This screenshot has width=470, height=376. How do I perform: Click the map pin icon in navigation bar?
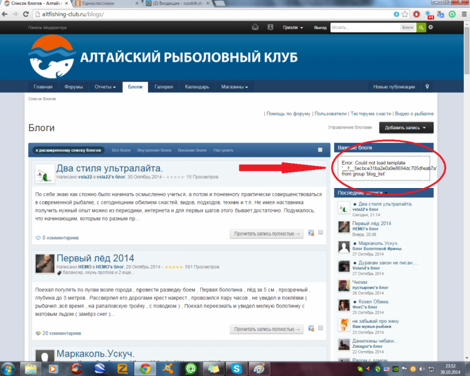pyautogui.click(x=427, y=86)
